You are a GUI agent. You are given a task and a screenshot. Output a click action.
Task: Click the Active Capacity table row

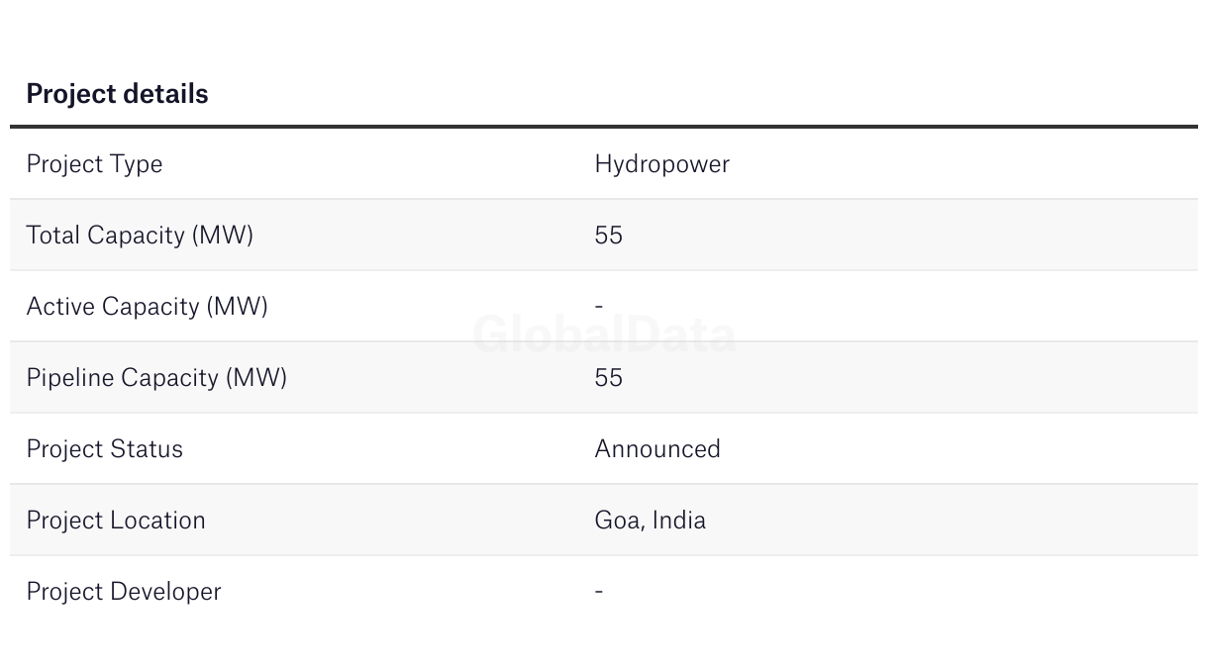coord(604,307)
